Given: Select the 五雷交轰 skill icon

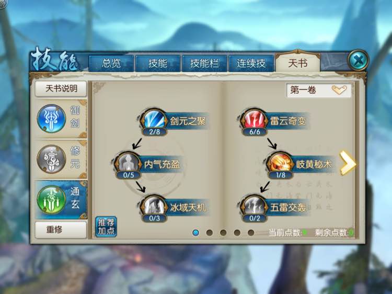Looking at the screenshot, I should (x=254, y=206).
